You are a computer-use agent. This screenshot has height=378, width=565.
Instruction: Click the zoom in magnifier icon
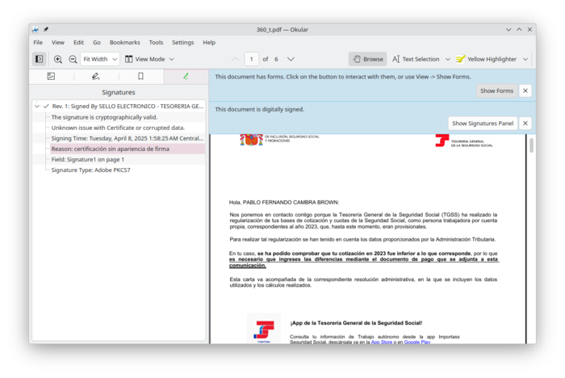pyautogui.click(x=57, y=59)
